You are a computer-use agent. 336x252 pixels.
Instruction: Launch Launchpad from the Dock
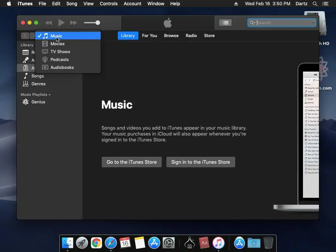click(82, 243)
